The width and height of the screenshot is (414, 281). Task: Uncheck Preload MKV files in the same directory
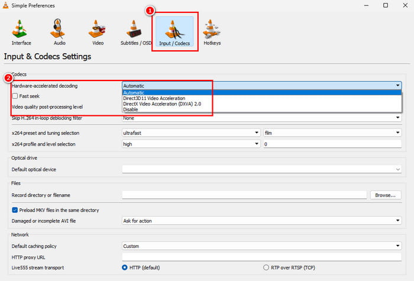pyautogui.click(x=15, y=210)
